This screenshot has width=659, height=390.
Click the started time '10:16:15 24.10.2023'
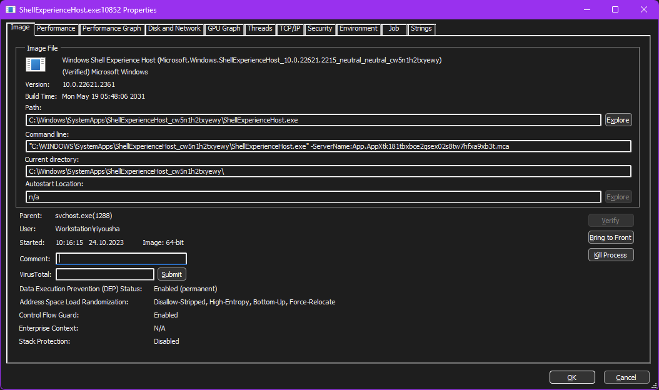coord(89,242)
